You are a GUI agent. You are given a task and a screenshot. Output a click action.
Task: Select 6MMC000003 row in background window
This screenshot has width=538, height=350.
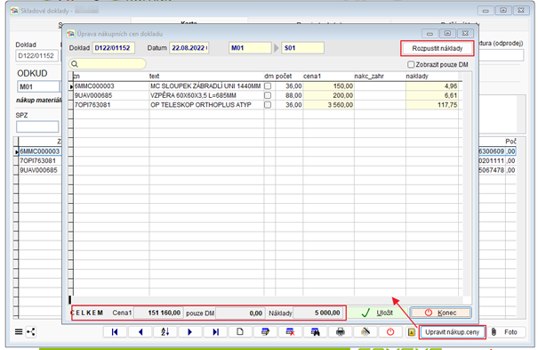point(39,151)
